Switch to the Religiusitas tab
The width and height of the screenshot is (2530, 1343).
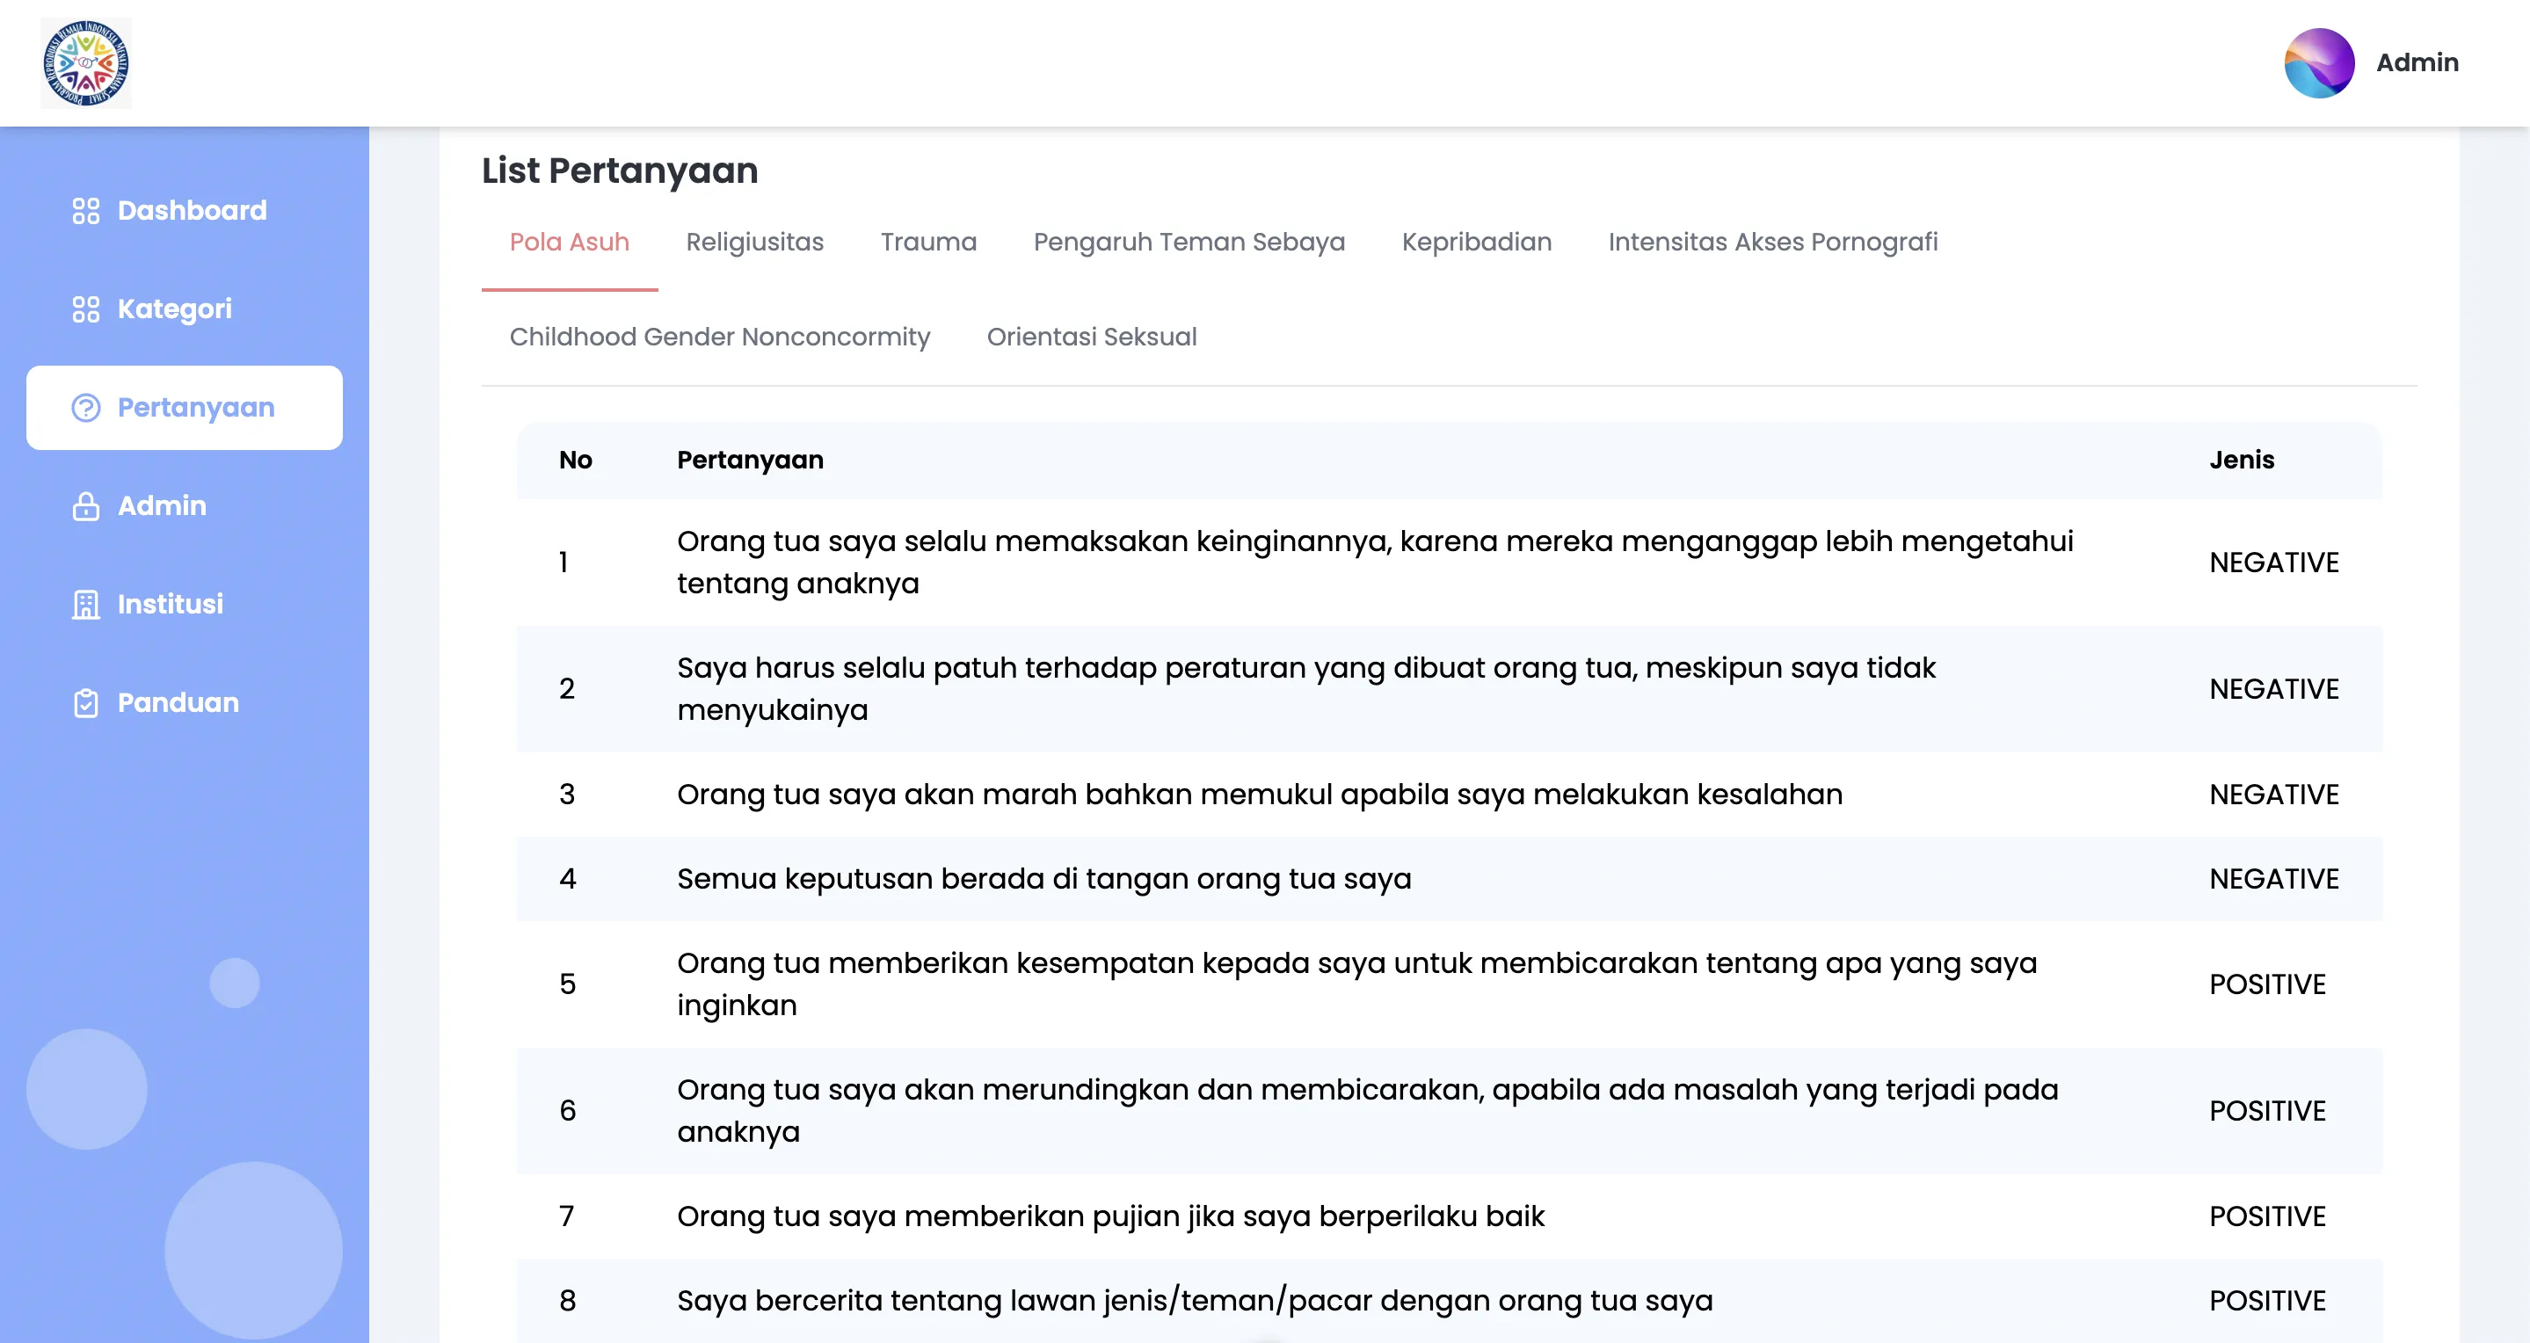754,242
